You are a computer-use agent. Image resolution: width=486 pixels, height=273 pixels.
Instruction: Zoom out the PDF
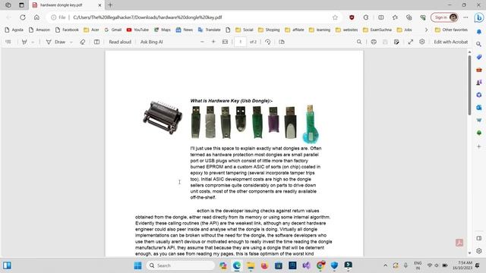pyautogui.click(x=202, y=42)
